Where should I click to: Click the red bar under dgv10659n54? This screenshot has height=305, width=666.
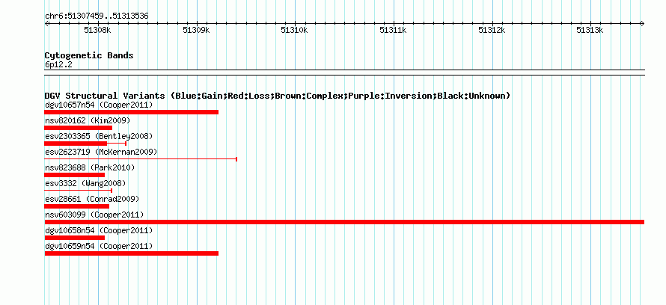131,253
